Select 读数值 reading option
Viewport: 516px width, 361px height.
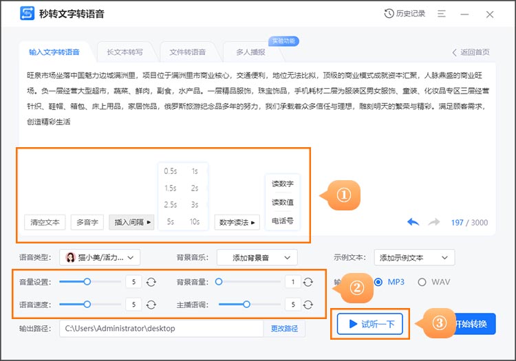point(282,202)
